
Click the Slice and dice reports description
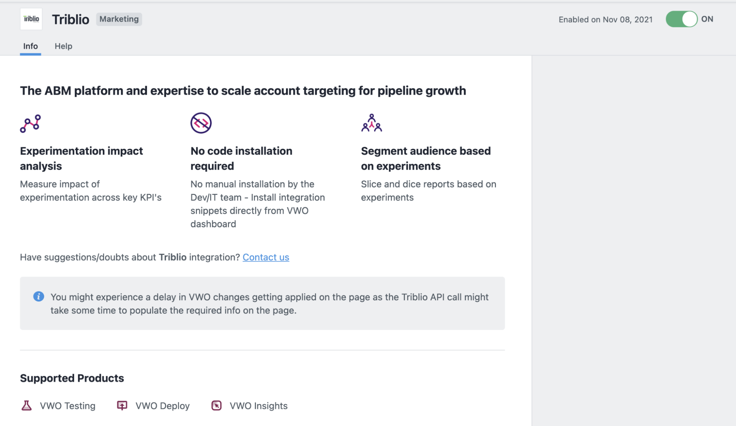[x=429, y=191]
